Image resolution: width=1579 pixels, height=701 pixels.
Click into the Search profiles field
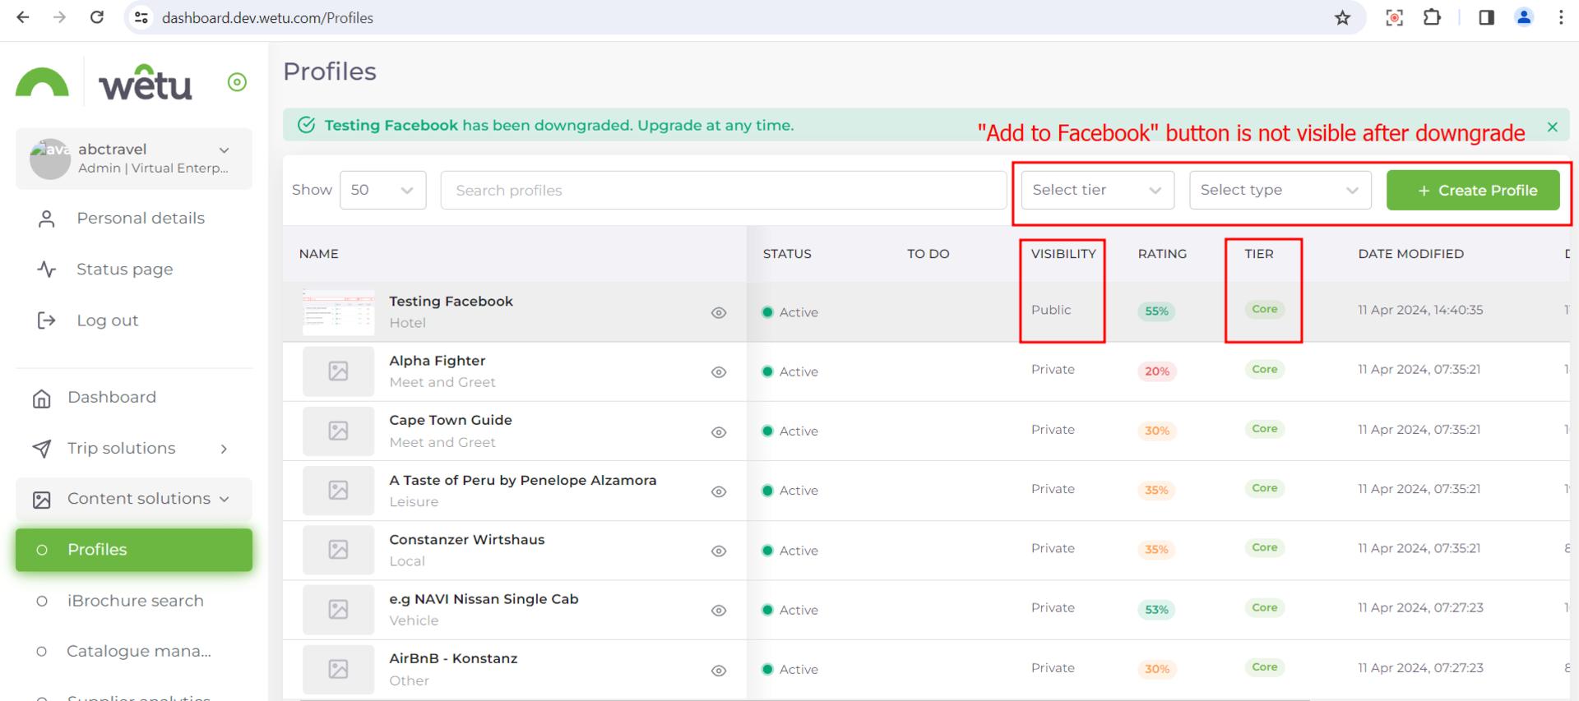tap(722, 191)
